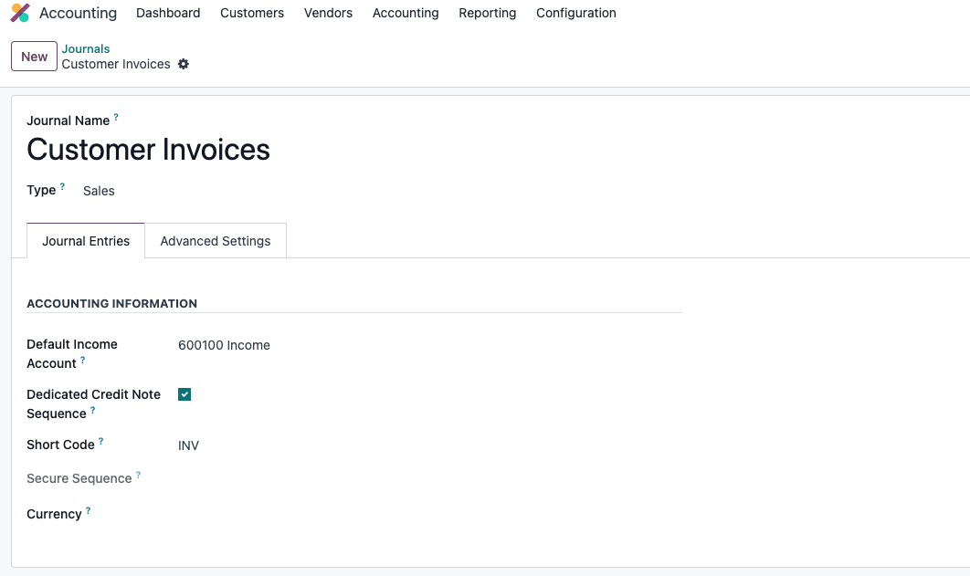Switch to the Journal Entries tab
This screenshot has height=576, width=970.
[86, 241]
